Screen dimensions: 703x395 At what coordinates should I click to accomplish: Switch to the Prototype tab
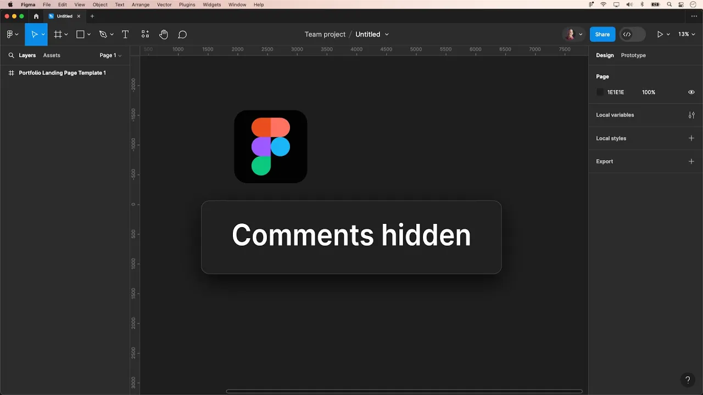633,55
